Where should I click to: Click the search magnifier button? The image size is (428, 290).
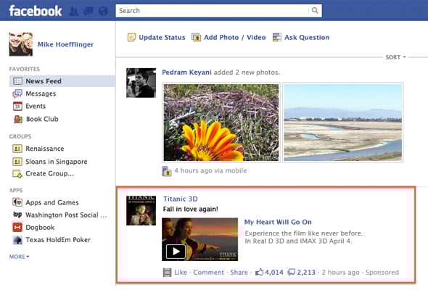click(315, 11)
